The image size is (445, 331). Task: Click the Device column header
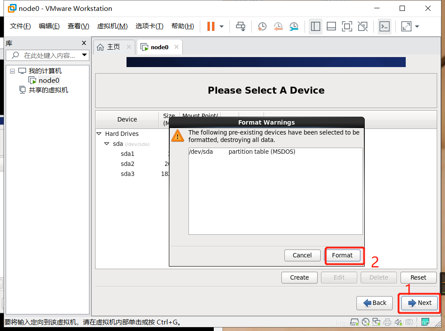click(x=127, y=119)
